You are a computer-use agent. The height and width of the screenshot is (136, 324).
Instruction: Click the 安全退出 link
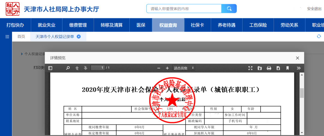point(314,9)
